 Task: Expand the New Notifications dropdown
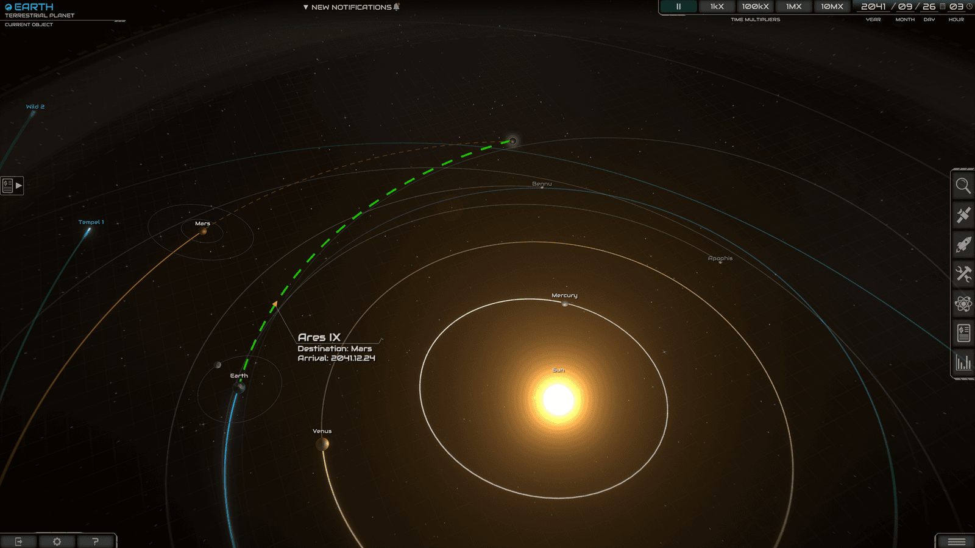(352, 7)
